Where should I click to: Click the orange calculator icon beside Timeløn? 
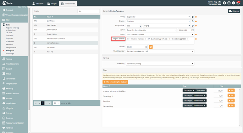pos(151,47)
